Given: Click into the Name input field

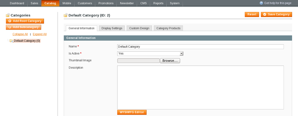Looking at the screenshot, I should point(200,47).
